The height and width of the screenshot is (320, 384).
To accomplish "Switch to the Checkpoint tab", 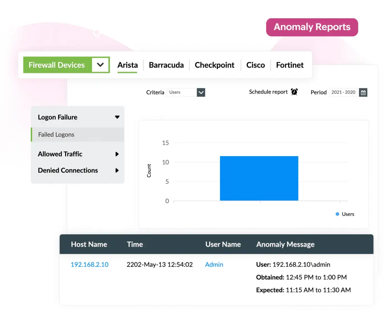I will coord(214,65).
